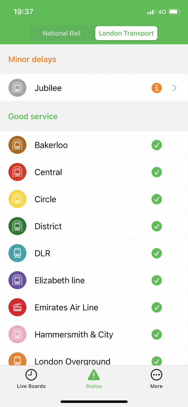Select the Jubilee line roundel icon
Screen dimensions: 188x407
17,88
